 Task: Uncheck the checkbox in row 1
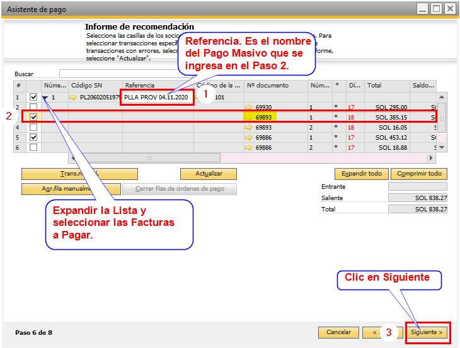tap(33, 98)
